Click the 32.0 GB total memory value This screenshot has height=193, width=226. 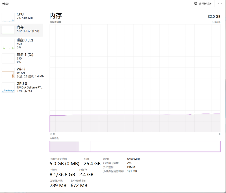tap(214, 17)
